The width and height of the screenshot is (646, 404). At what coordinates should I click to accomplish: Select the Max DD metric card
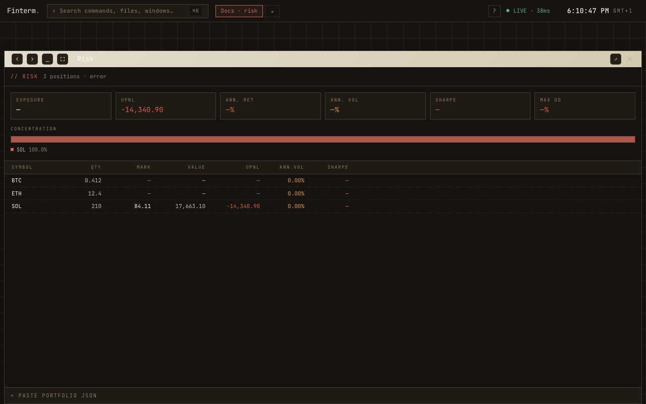tap(585, 106)
